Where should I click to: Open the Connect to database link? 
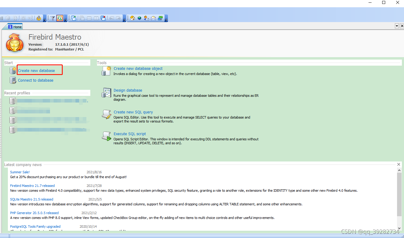tap(35, 80)
